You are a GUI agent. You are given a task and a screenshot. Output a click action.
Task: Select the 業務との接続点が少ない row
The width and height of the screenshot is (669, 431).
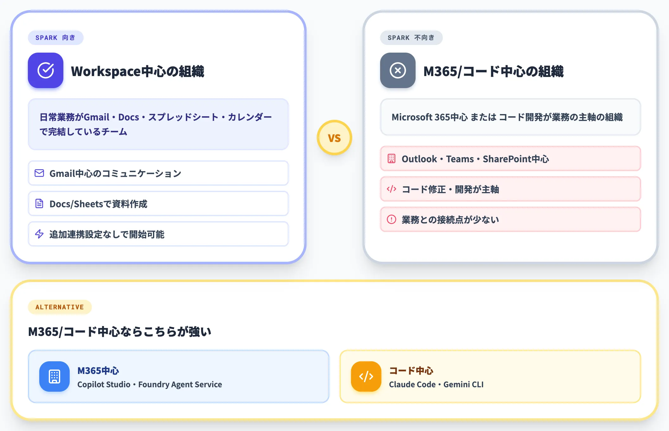(x=511, y=219)
